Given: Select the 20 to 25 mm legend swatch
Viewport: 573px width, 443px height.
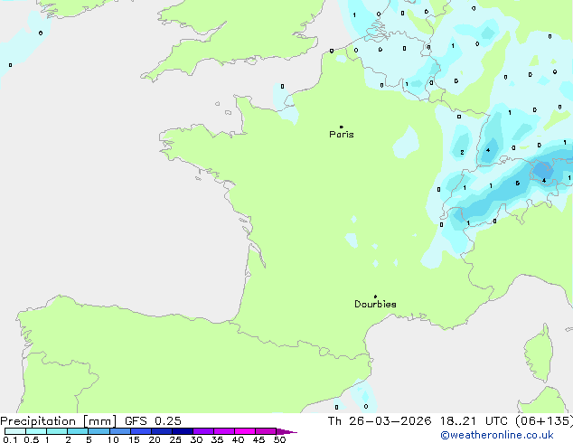Looking at the screenshot, I should click(162, 431).
